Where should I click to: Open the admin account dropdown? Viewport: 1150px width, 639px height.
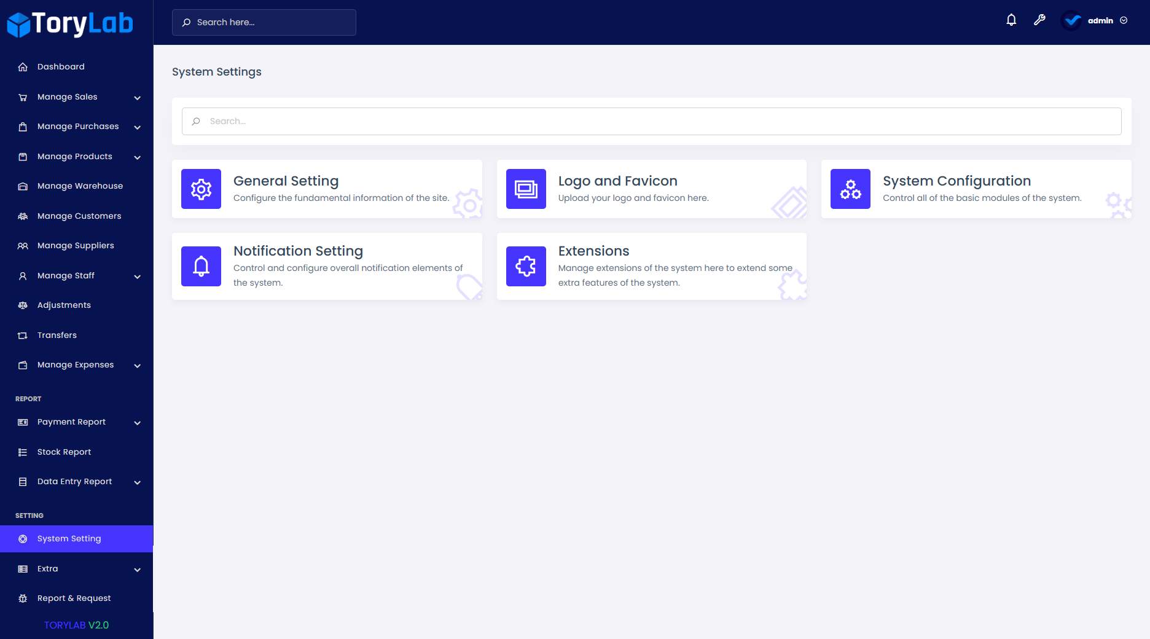(x=1100, y=20)
